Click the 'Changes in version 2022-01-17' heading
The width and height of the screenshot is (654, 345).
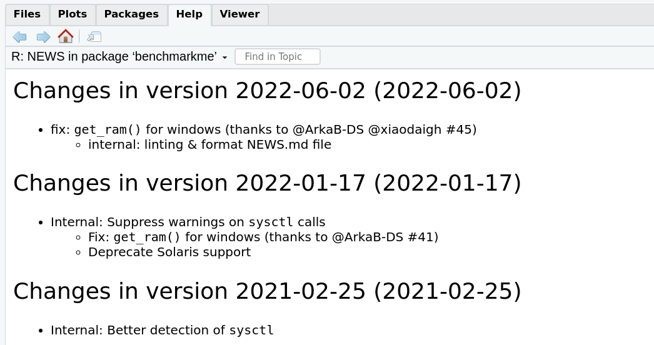(268, 183)
